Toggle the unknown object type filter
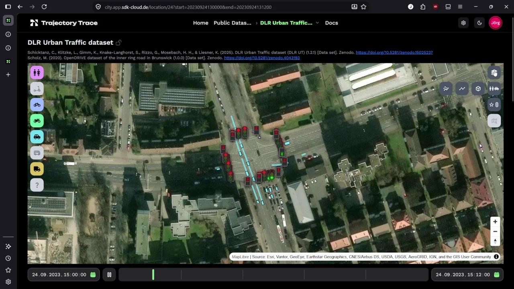 (x=37, y=185)
